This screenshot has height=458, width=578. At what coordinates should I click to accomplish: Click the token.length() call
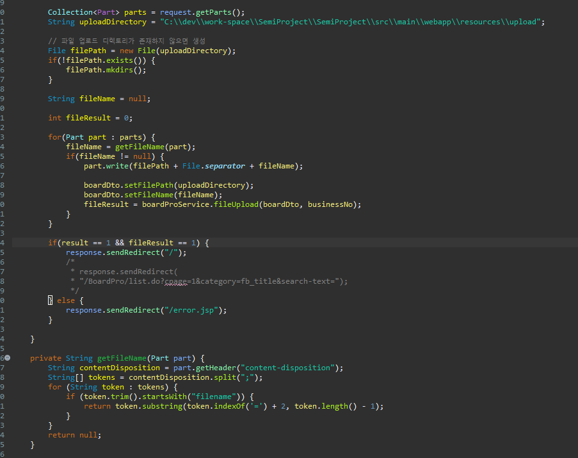pyautogui.click(x=326, y=406)
